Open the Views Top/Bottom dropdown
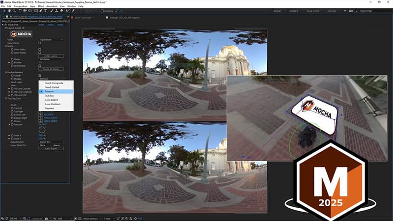The image size is (393, 221). coord(51,40)
